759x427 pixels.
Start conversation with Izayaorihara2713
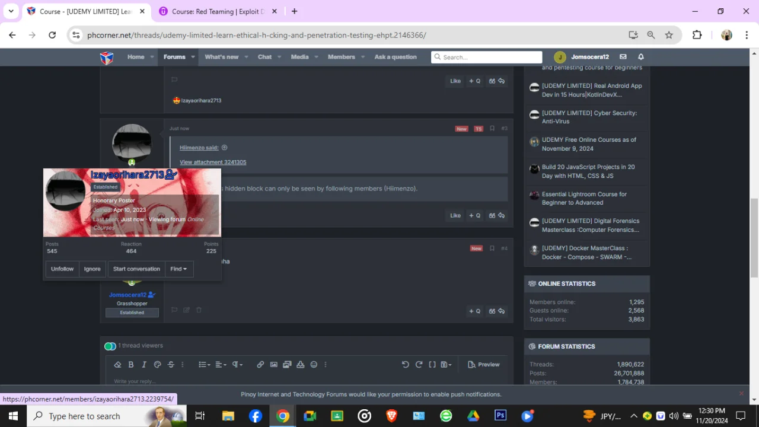(x=136, y=269)
